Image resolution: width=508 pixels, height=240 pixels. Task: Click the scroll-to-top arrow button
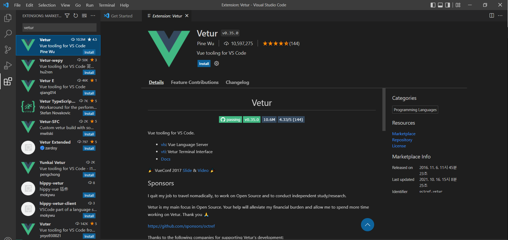pyautogui.click(x=367, y=225)
